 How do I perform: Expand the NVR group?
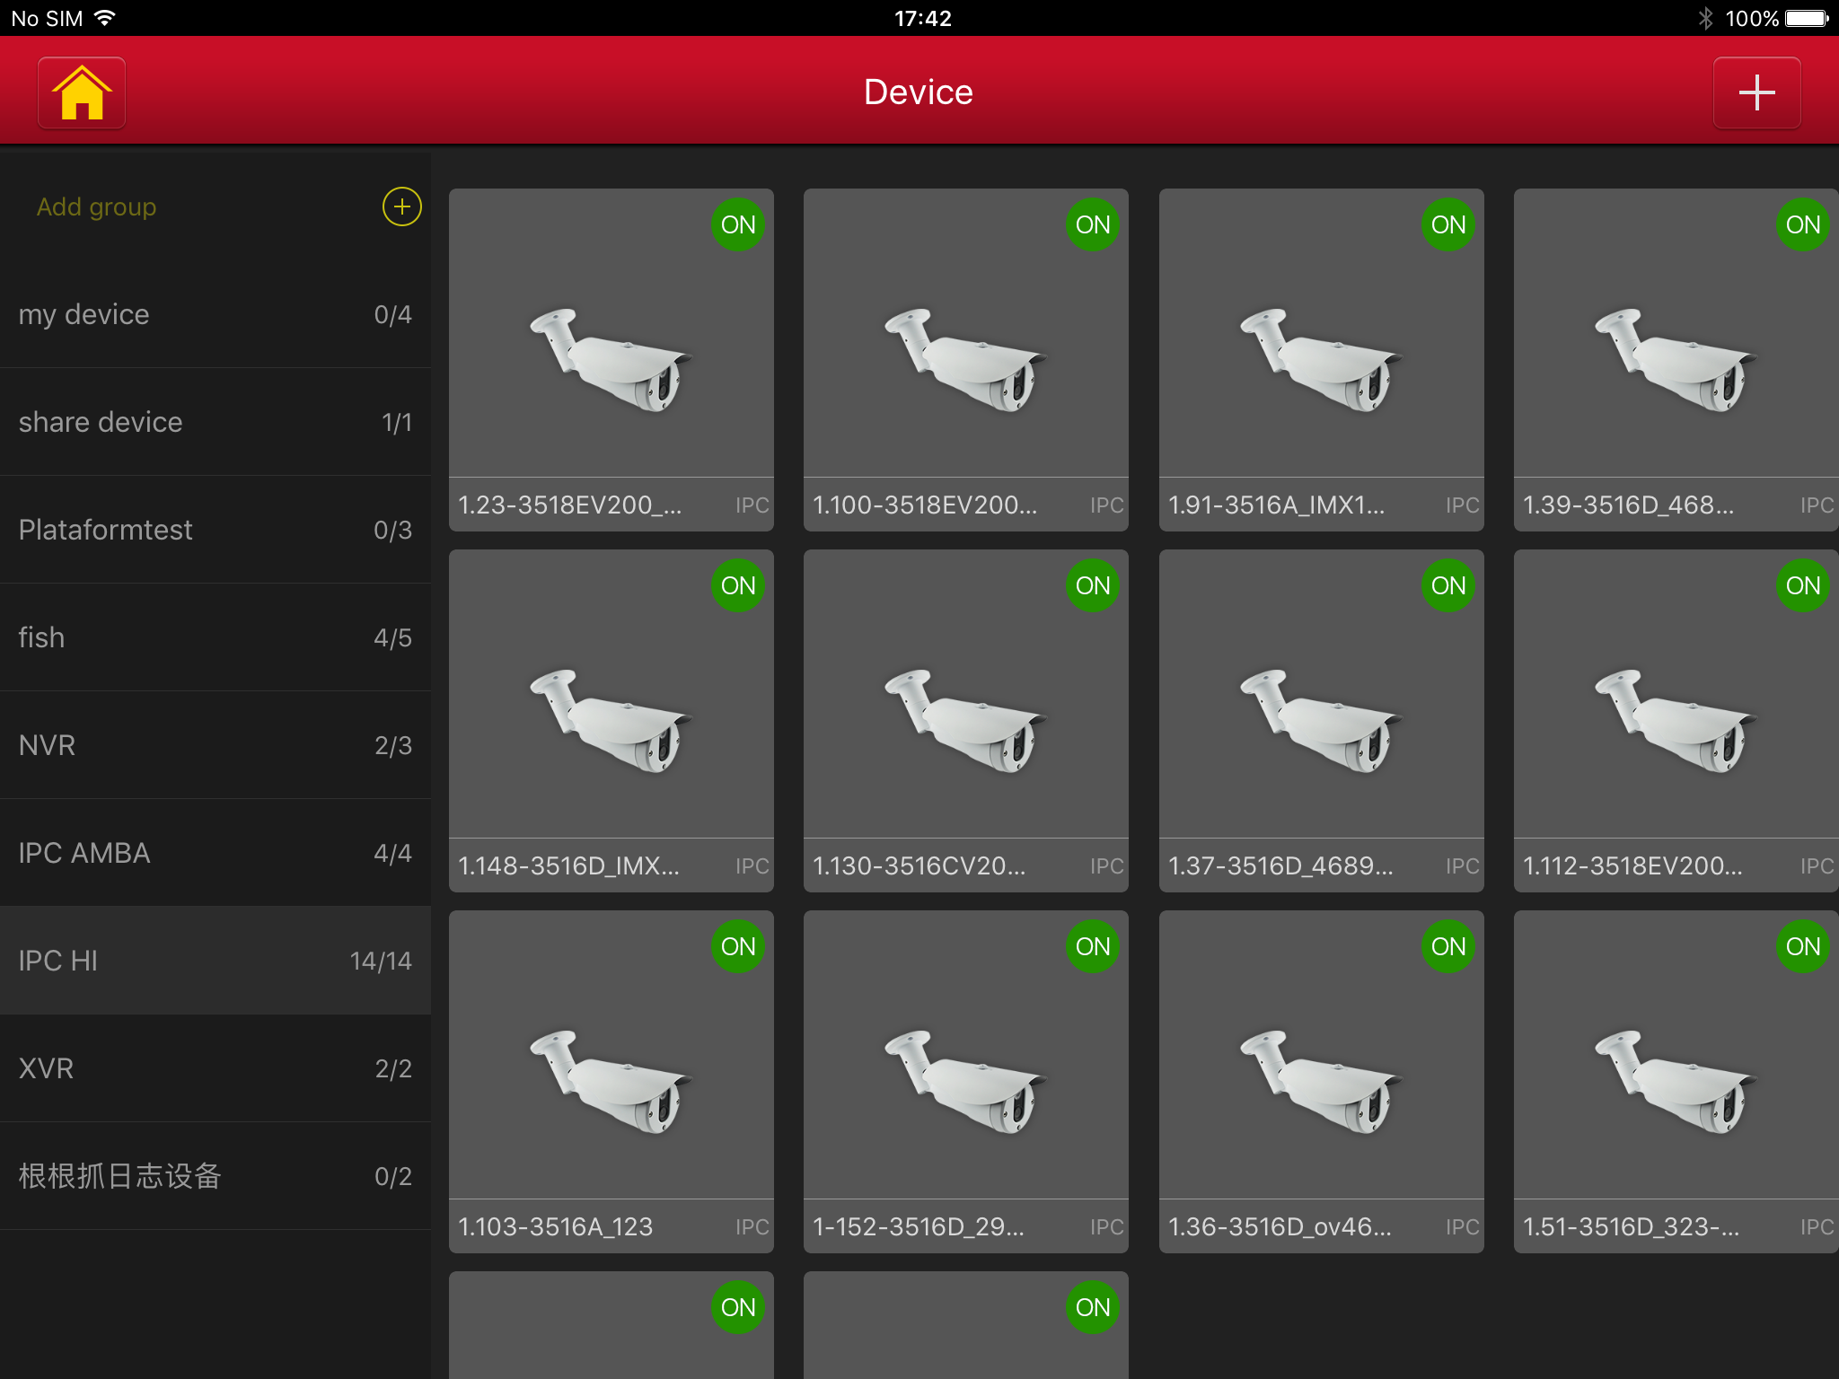coord(216,745)
